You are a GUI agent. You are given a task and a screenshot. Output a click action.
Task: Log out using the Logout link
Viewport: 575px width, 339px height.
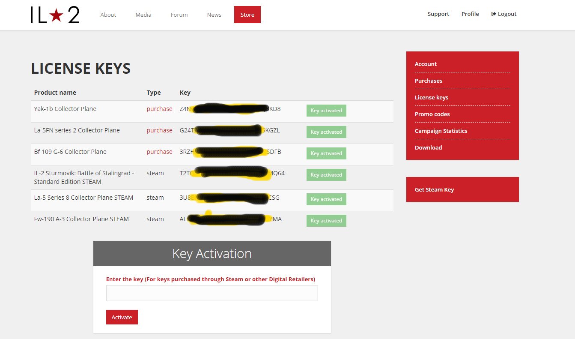point(504,14)
